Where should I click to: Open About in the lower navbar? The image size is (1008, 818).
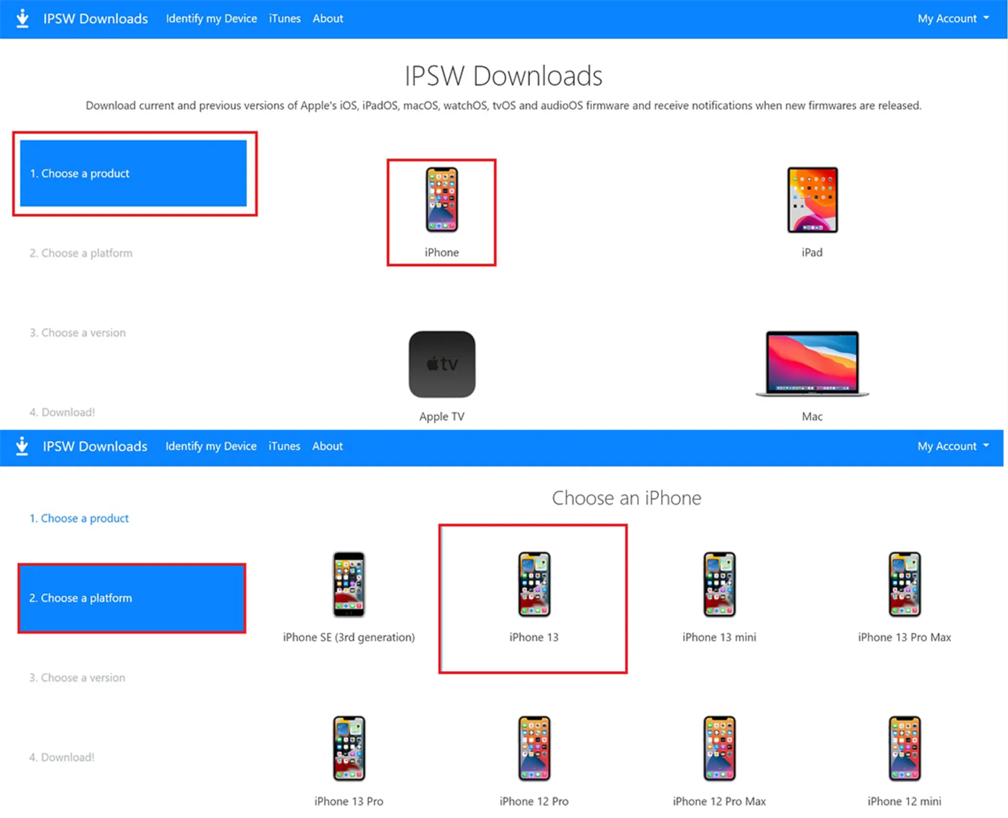(x=327, y=446)
